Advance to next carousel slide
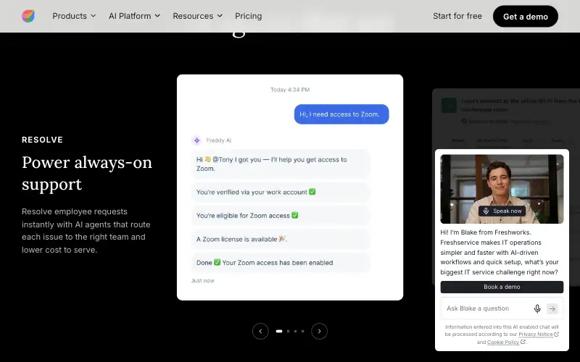Screen dimensions: 580x362 click(x=319, y=331)
